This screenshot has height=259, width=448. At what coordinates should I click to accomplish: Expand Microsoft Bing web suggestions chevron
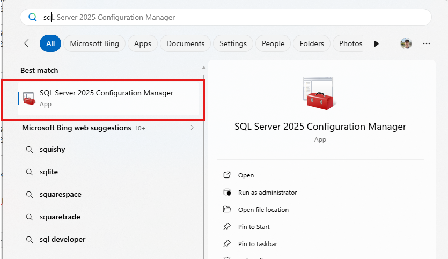tap(192, 128)
